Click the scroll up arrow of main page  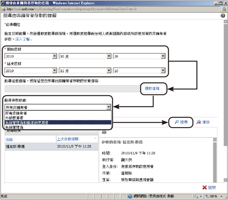coord(225,22)
